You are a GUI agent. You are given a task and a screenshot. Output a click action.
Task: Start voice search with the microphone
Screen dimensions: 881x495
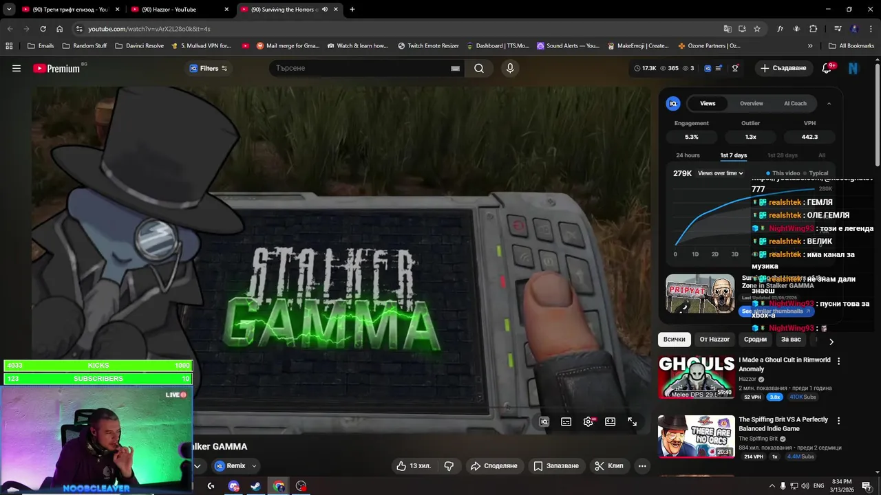coord(510,68)
